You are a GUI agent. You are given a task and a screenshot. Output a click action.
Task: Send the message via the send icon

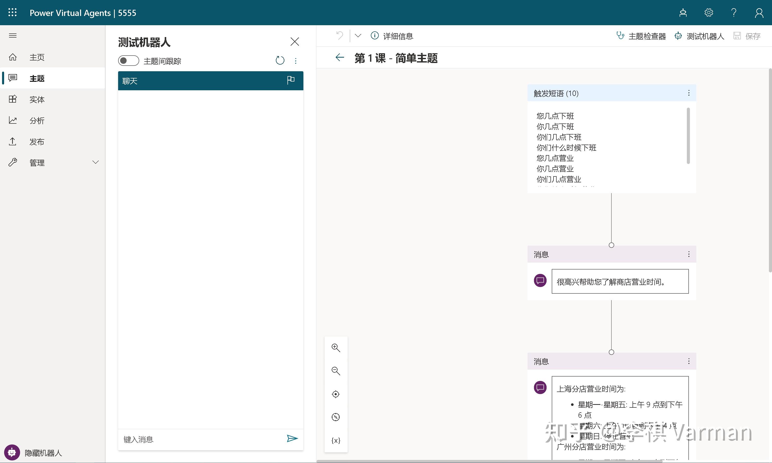click(292, 439)
